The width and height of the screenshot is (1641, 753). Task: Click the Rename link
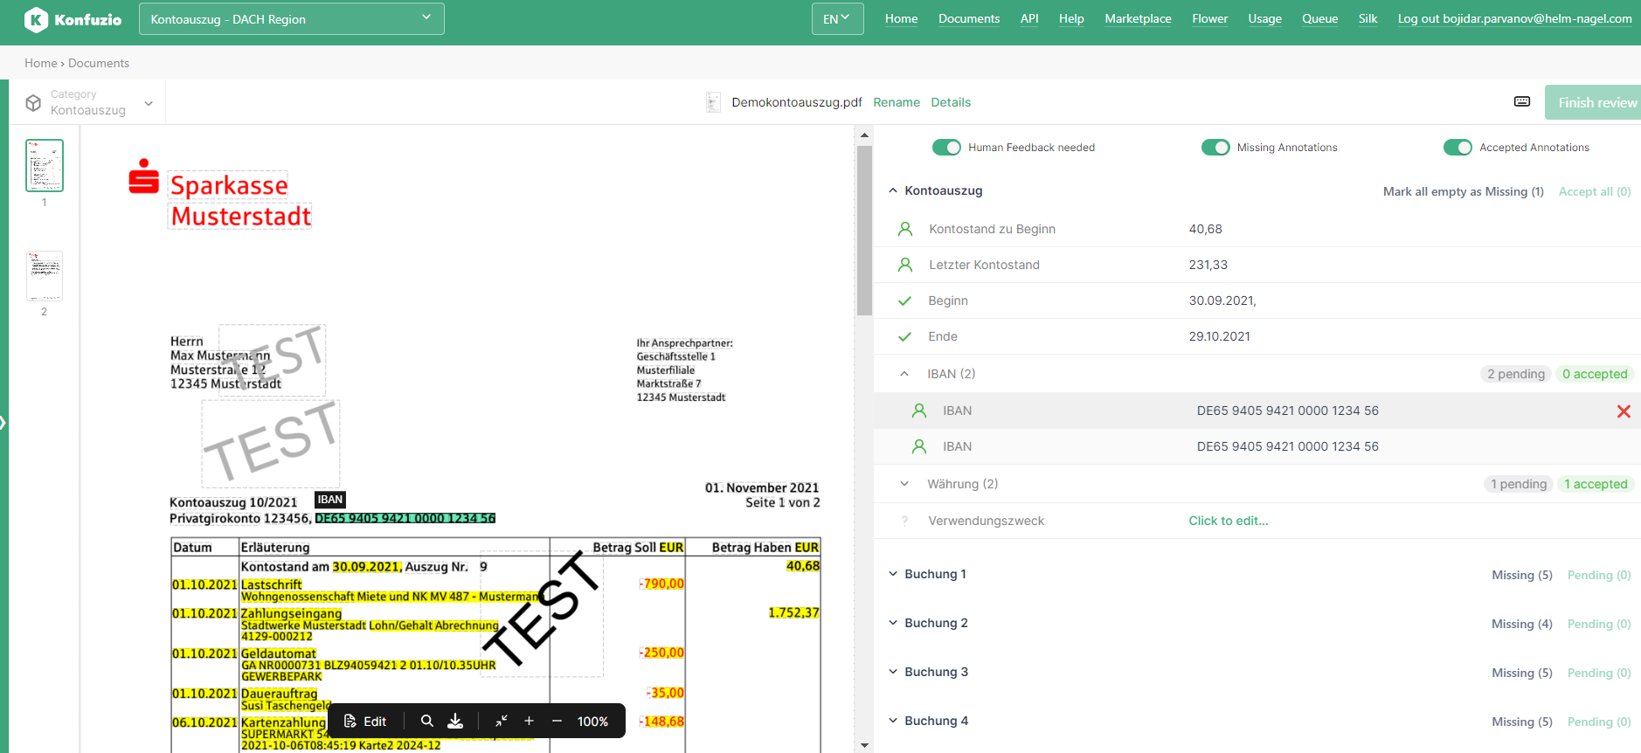point(897,102)
